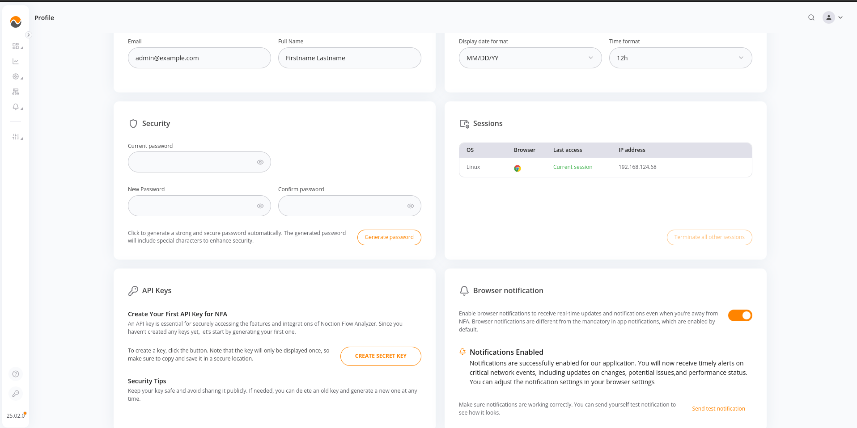Click the Last access column header

(568, 150)
